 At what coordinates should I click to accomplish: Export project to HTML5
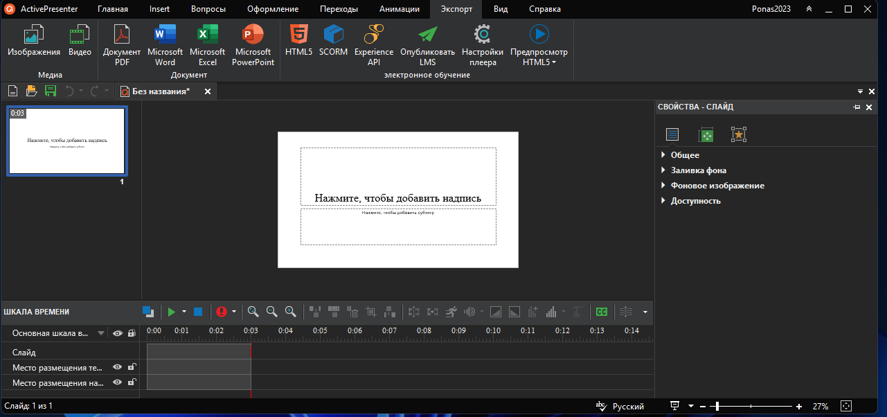(298, 41)
